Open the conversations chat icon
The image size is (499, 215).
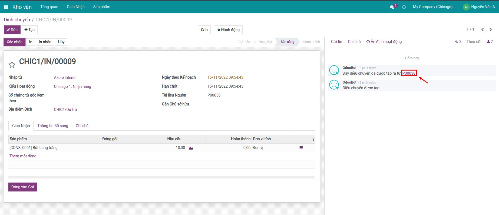point(392,7)
